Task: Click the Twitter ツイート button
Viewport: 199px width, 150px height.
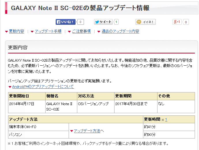Action: pyautogui.click(x=103, y=22)
